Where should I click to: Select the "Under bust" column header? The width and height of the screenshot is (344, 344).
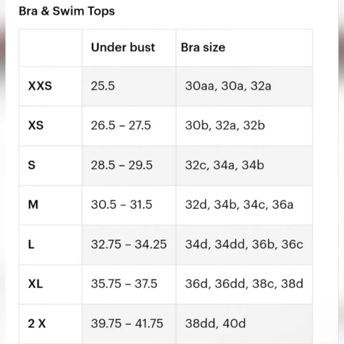(123, 47)
